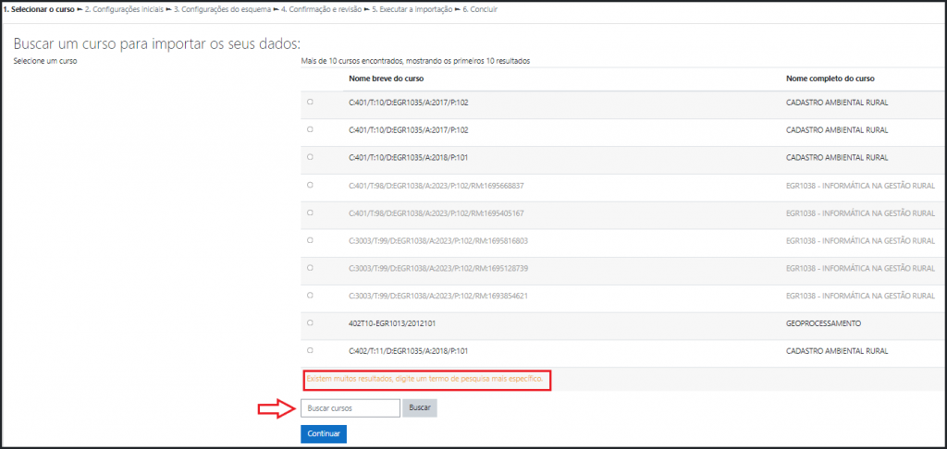Choose the course ending in RM:1693854621
The width and height of the screenshot is (947, 449).
pyautogui.click(x=310, y=296)
